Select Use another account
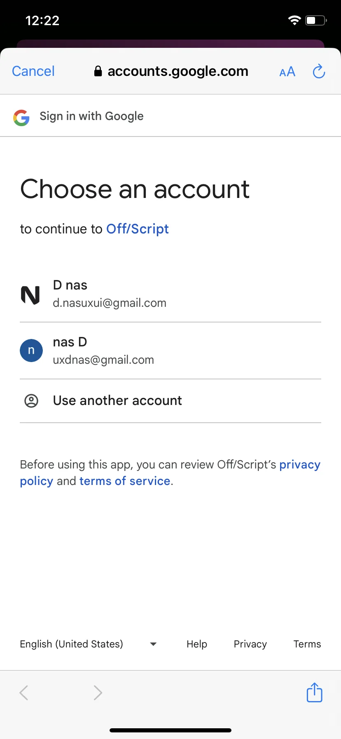Screen dimensions: 341x739 pyautogui.click(x=170, y=401)
